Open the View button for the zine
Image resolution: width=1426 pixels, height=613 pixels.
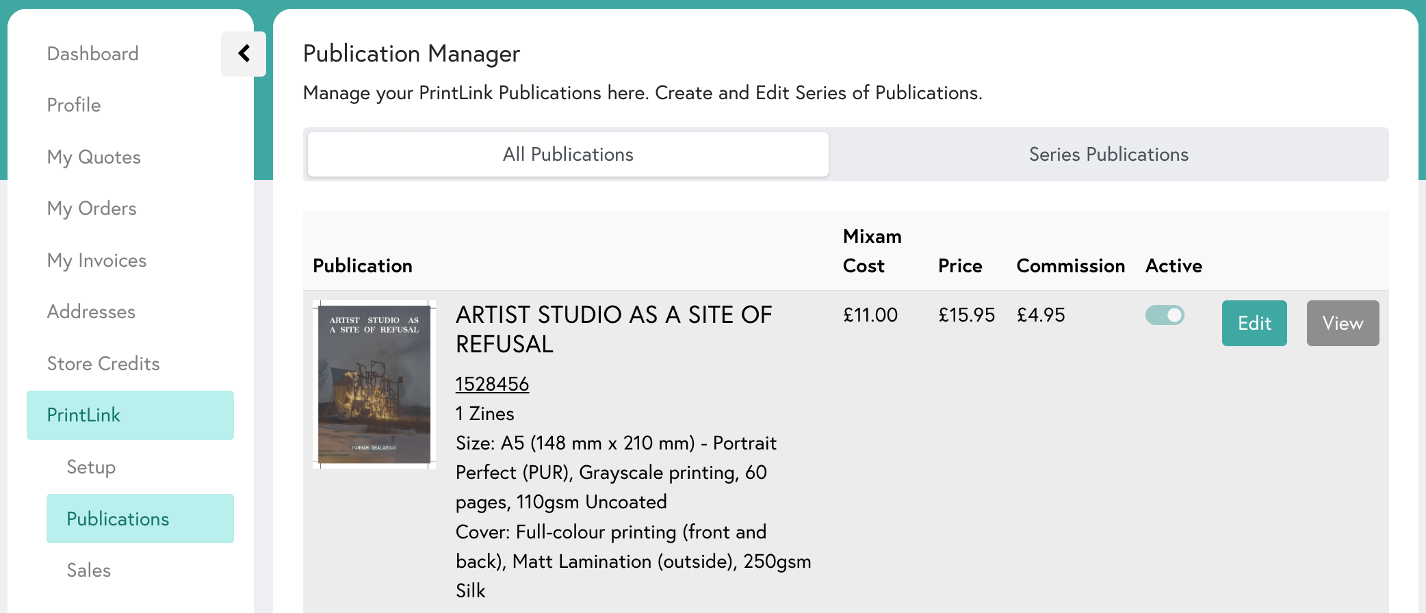click(x=1343, y=323)
